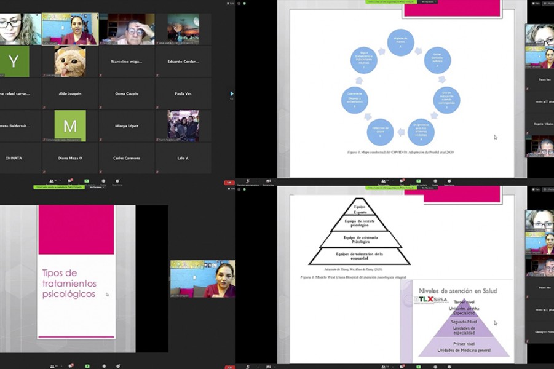Image resolution: width=554 pixels, height=369 pixels.
Task: Start video in circle-diagram window toolbar
Action: tap(269, 181)
